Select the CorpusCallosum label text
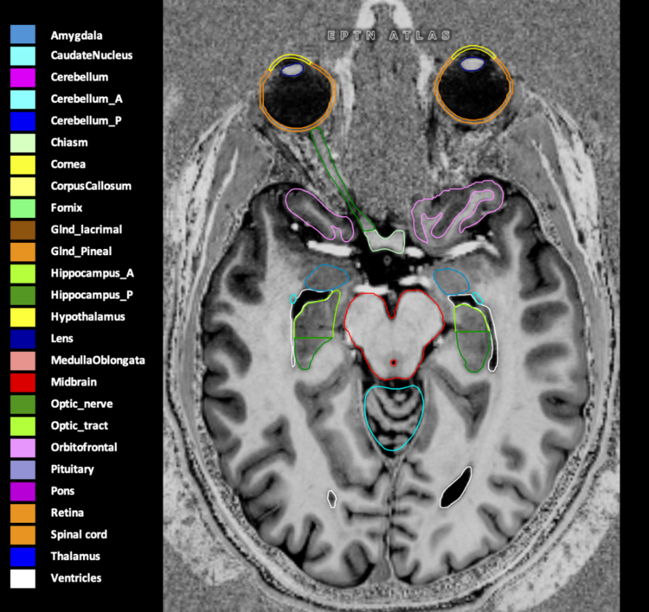Image resolution: width=649 pixels, height=612 pixels. pyautogui.click(x=91, y=187)
